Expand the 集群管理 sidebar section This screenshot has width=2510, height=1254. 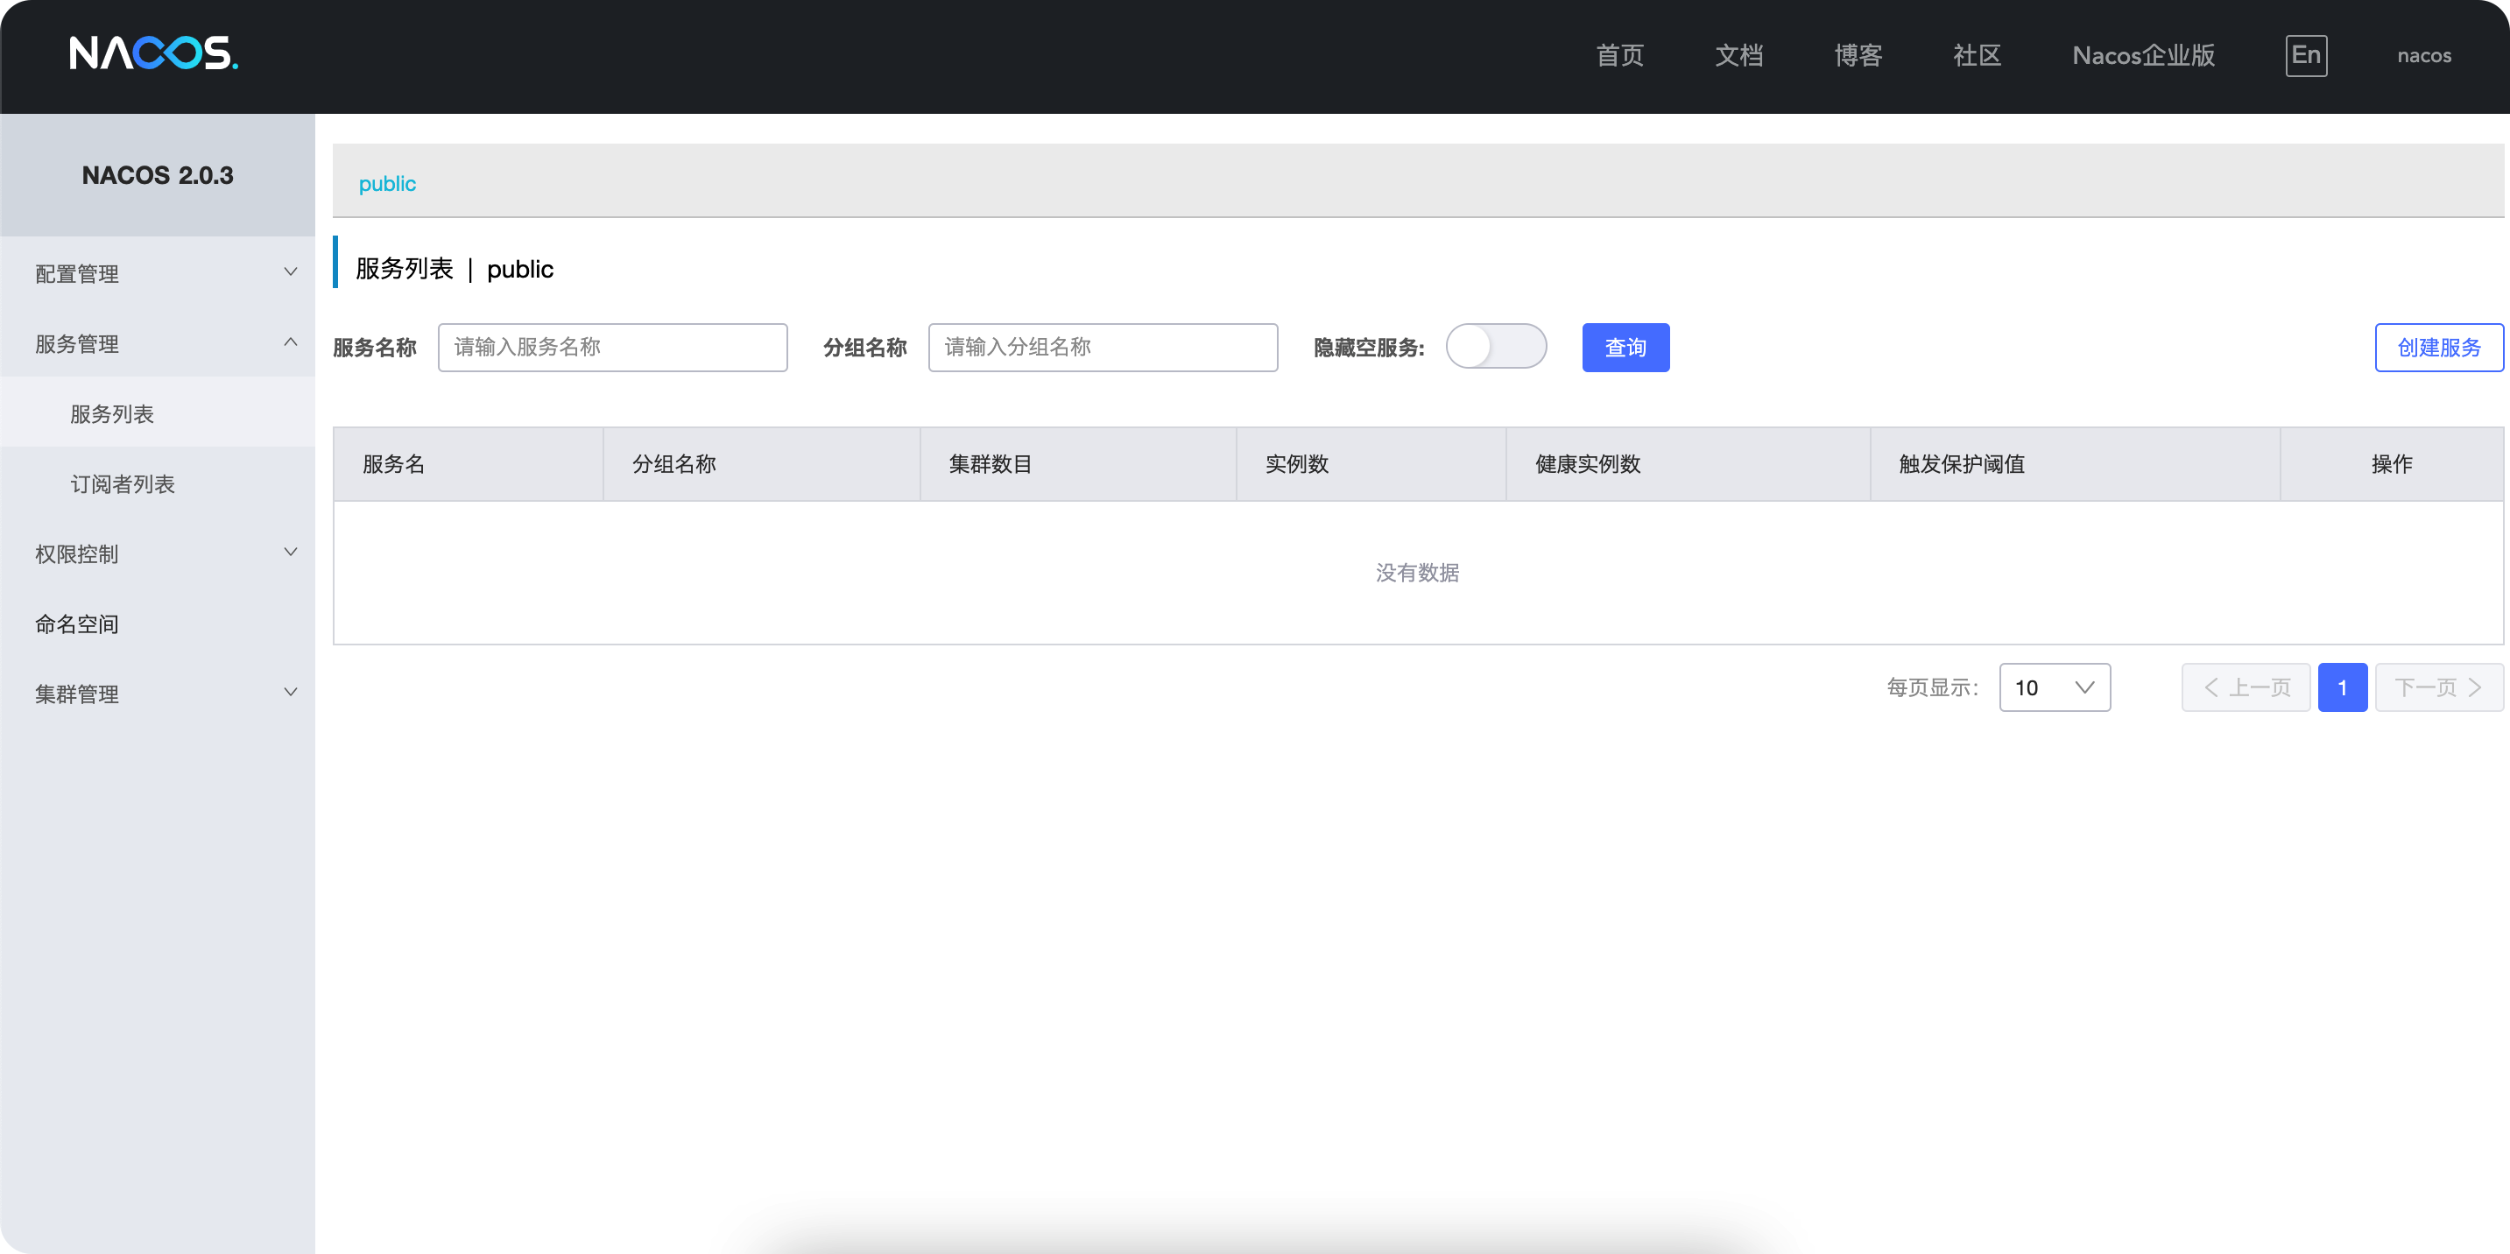point(158,694)
